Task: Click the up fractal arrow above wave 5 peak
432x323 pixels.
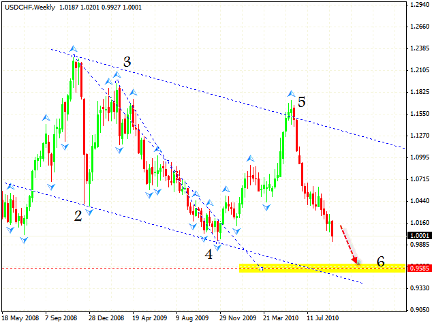Action: point(291,94)
